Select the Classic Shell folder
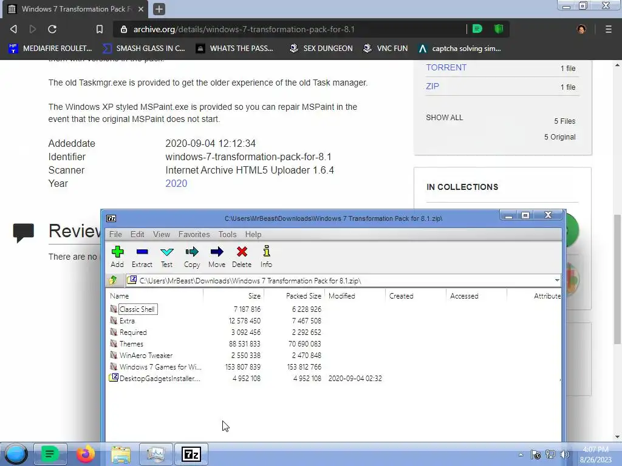The width and height of the screenshot is (622, 466). click(137, 309)
